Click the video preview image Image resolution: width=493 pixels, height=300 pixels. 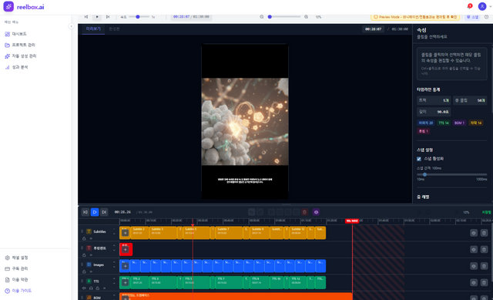pos(245,122)
